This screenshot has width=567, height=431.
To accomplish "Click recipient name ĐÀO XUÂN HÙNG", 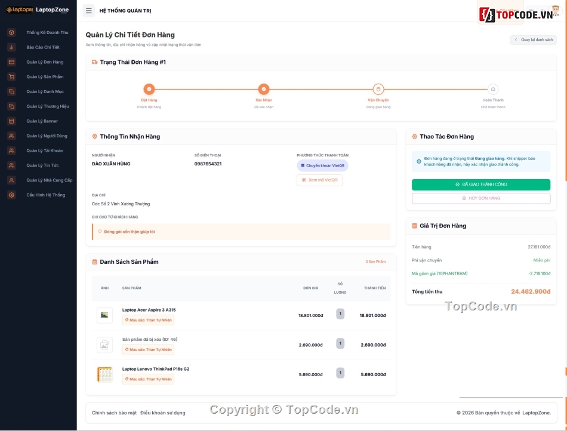I will click(x=111, y=164).
